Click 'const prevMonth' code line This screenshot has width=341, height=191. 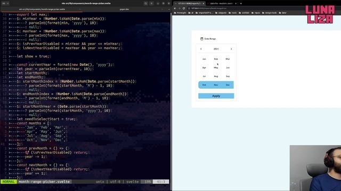point(43,149)
